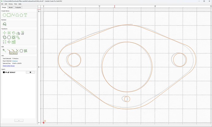Click the DEFAULT layer black color swatch
The width and height of the screenshot is (212, 127).
click(4, 72)
